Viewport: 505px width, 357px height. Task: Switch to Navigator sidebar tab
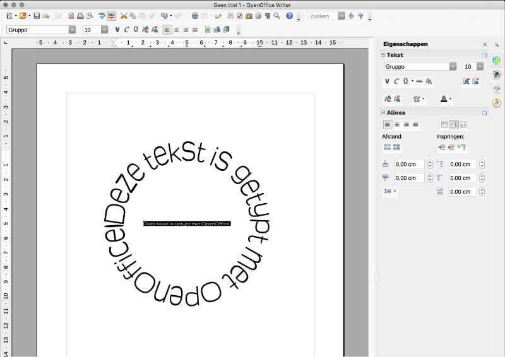[497, 103]
